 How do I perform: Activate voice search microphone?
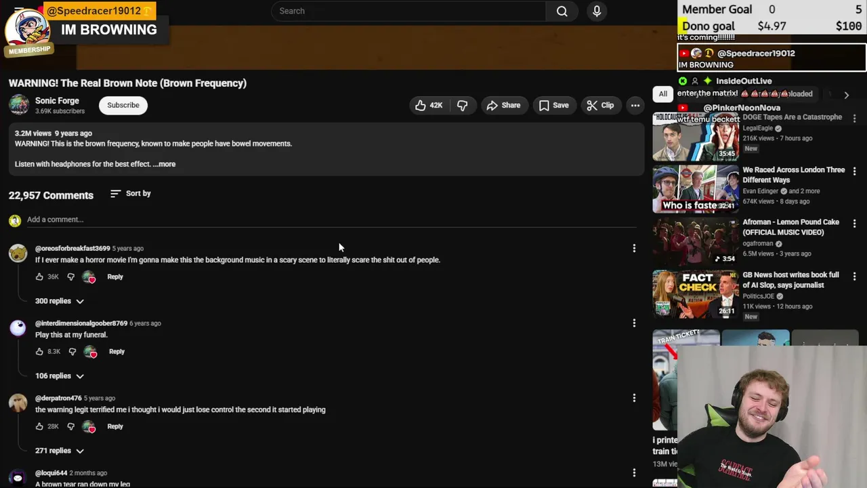(597, 11)
